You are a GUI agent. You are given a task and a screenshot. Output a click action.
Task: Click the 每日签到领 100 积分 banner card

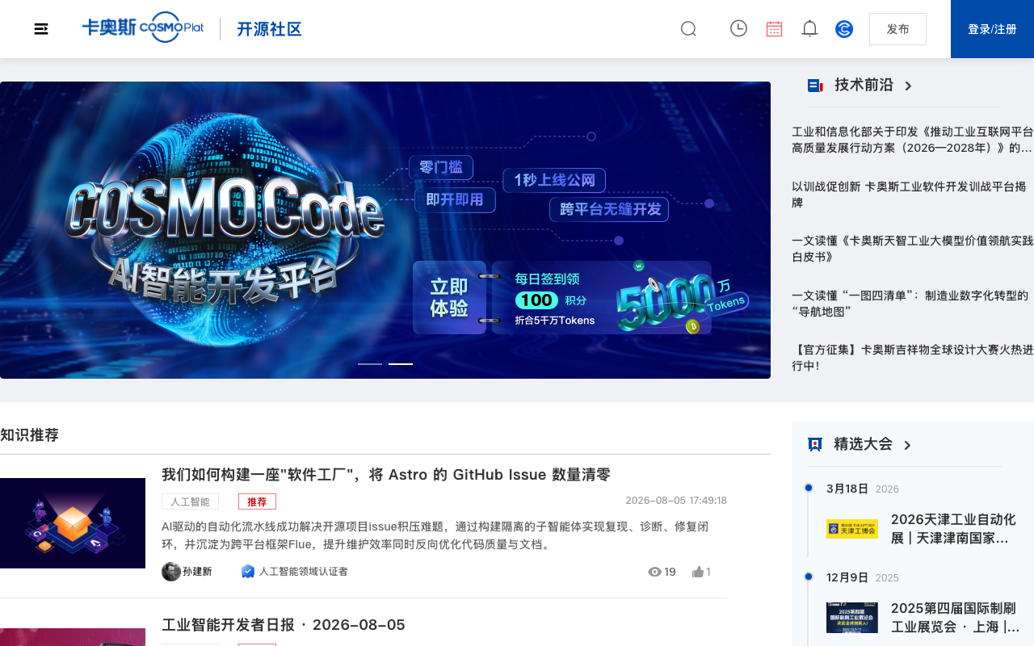[x=602, y=297]
